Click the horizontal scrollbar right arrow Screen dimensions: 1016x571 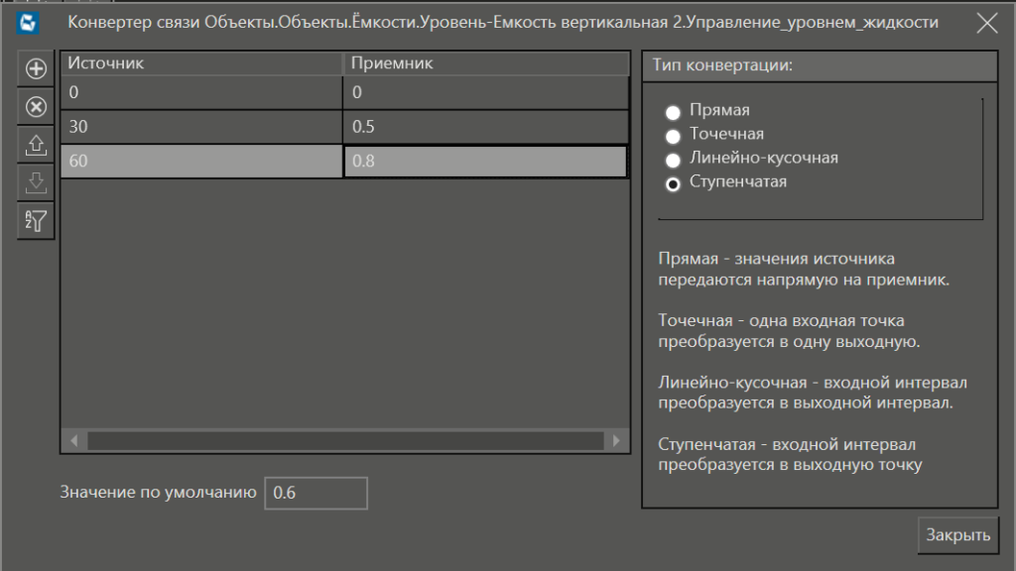[616, 440]
